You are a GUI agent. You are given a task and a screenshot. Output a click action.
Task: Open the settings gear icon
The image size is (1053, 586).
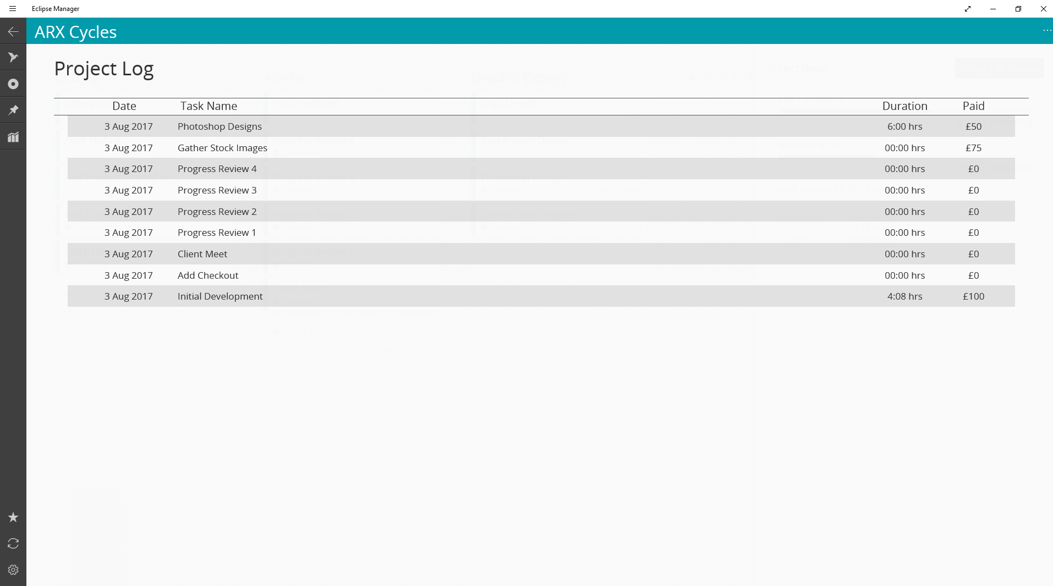pos(13,570)
